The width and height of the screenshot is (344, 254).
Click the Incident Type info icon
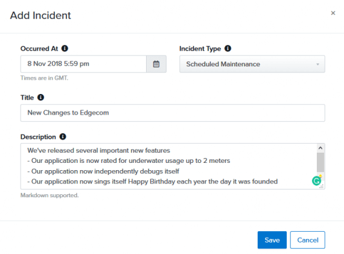click(228, 48)
